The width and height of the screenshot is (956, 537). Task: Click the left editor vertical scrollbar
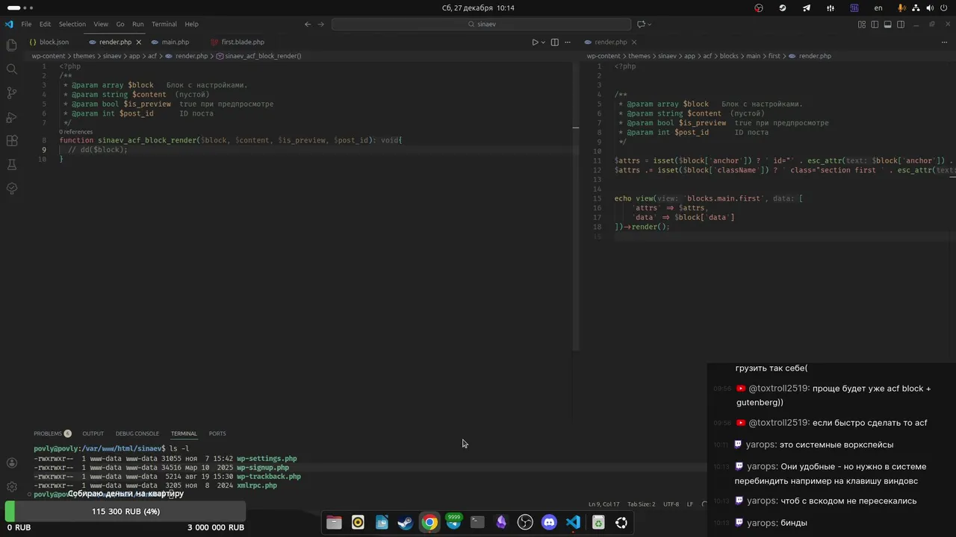pyautogui.click(x=576, y=207)
